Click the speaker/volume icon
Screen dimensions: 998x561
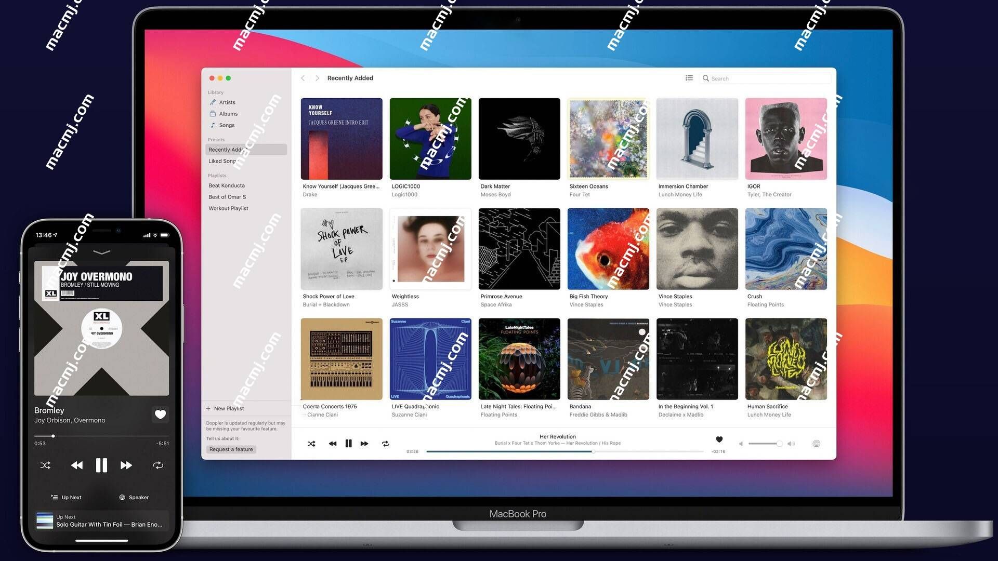click(x=792, y=443)
